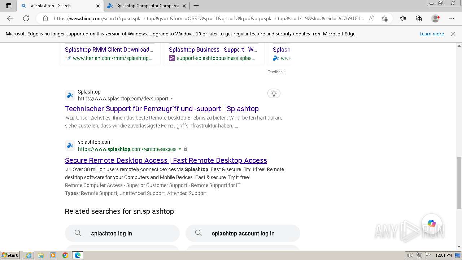Switch to the sn.splashtop - Search tab
The height and width of the screenshot is (260, 462).
point(60,6)
